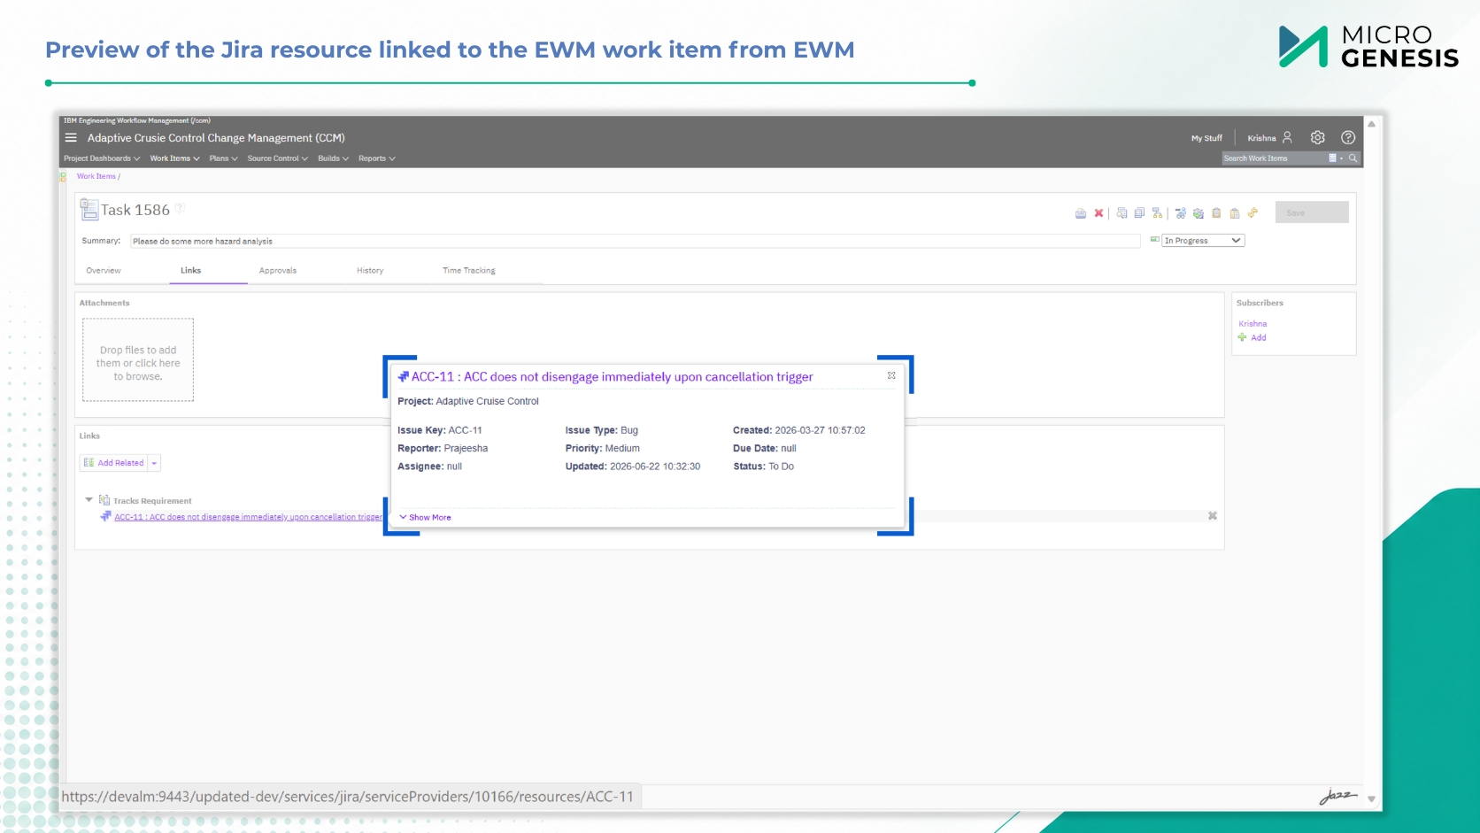Open the Add Related dropdown arrow
Image resolution: width=1480 pixels, height=833 pixels.
point(154,463)
